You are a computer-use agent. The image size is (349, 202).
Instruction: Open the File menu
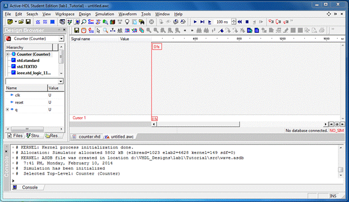(8, 14)
